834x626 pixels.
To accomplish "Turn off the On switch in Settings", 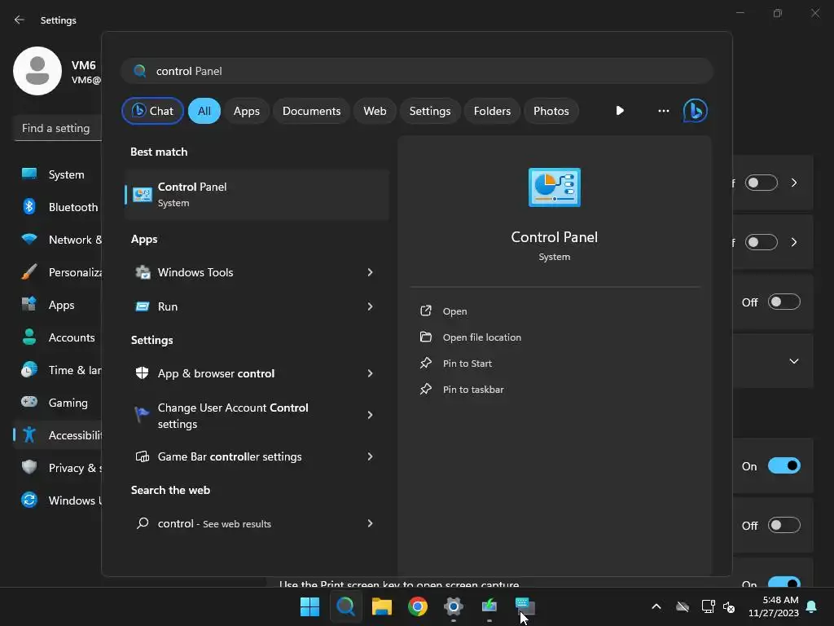I will [784, 466].
